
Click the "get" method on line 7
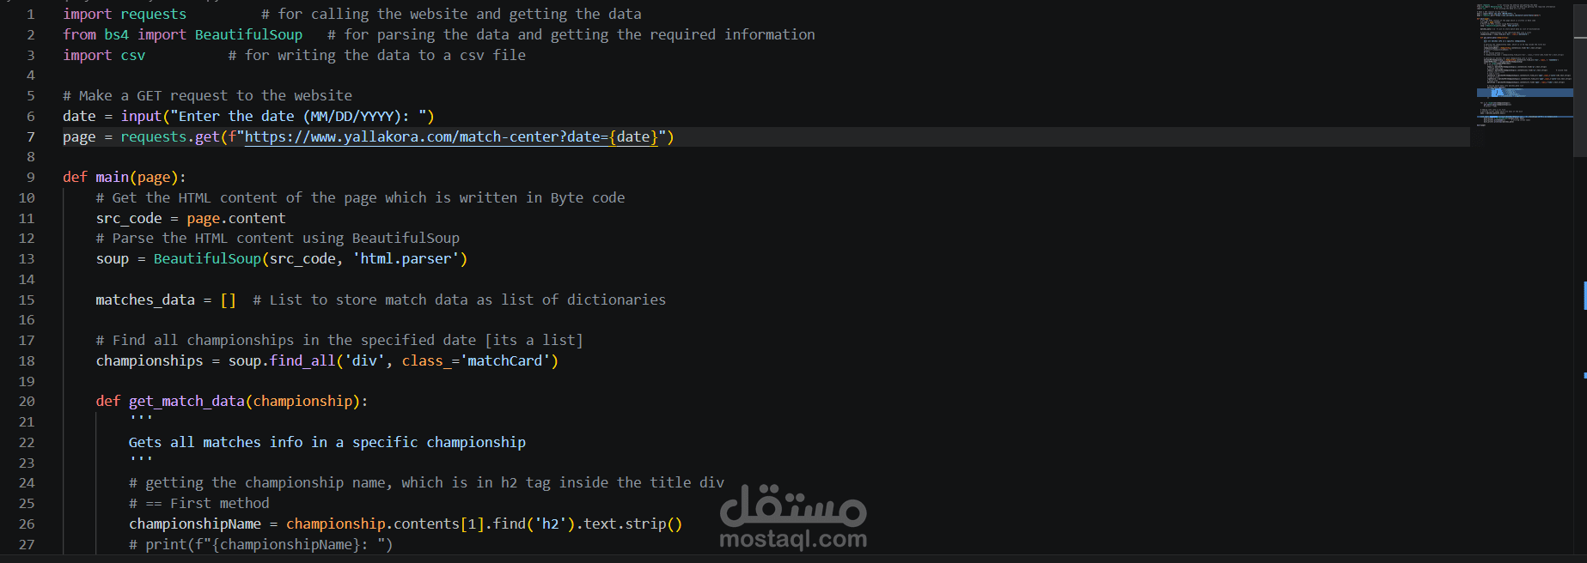[x=207, y=137]
